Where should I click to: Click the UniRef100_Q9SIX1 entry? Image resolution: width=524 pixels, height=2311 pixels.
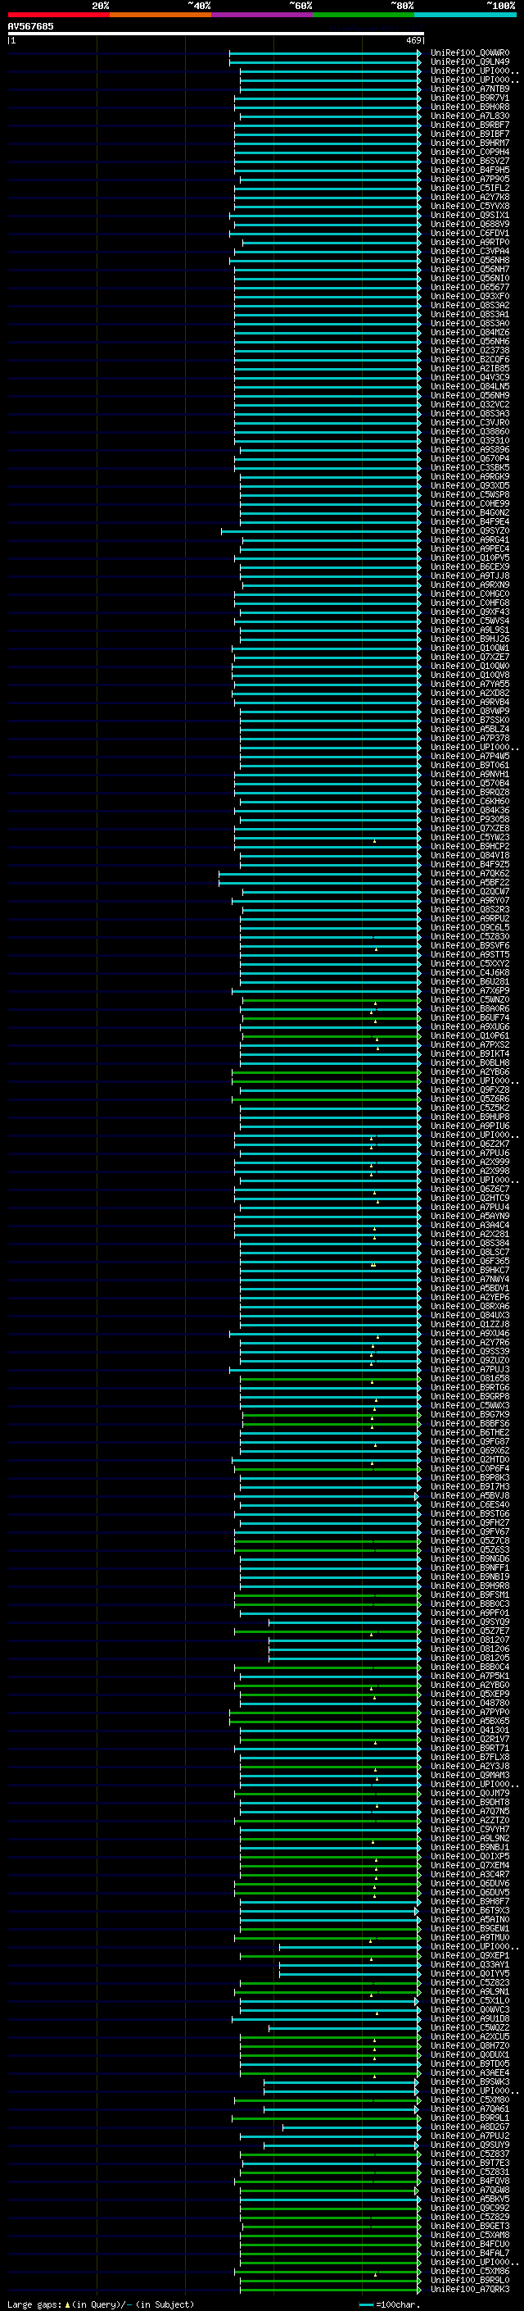469,216
